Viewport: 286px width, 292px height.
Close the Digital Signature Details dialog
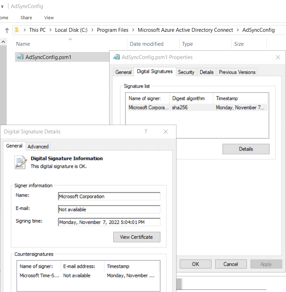click(166, 132)
